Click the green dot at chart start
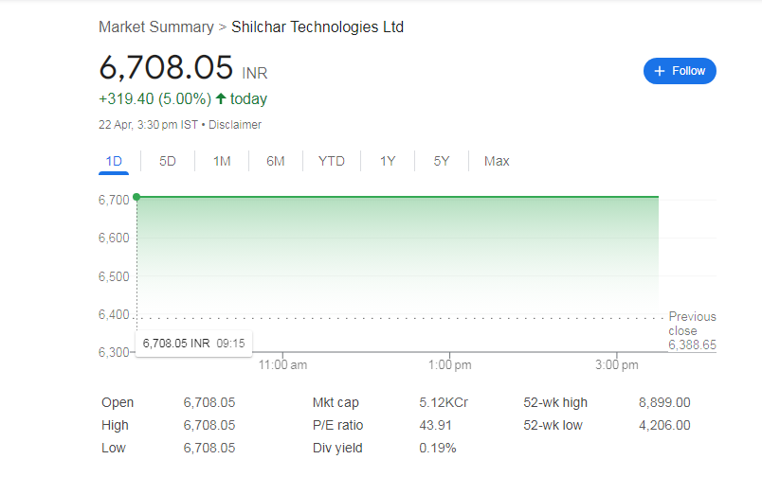This screenshot has width=762, height=477. (136, 197)
